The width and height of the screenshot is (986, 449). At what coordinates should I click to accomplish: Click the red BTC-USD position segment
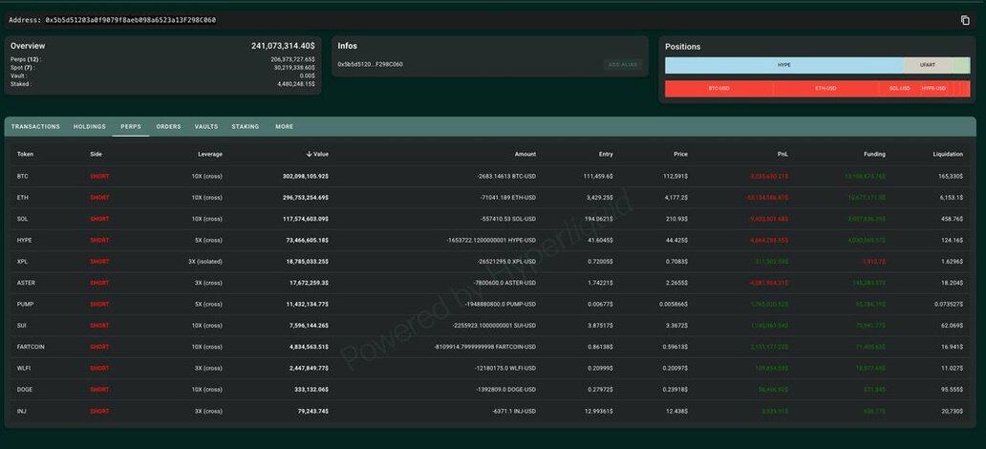pyautogui.click(x=718, y=89)
